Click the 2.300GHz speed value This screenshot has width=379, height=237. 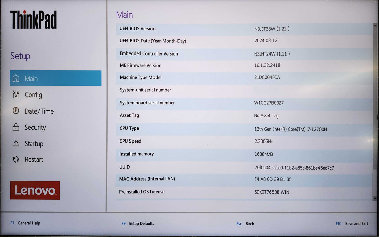point(263,142)
